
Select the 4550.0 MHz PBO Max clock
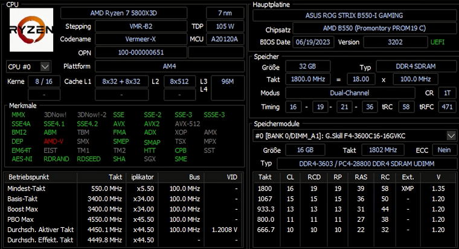pos(104,219)
